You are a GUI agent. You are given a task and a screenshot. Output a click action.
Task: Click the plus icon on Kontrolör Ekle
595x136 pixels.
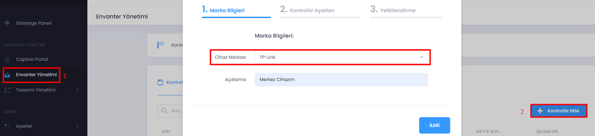tap(540, 111)
